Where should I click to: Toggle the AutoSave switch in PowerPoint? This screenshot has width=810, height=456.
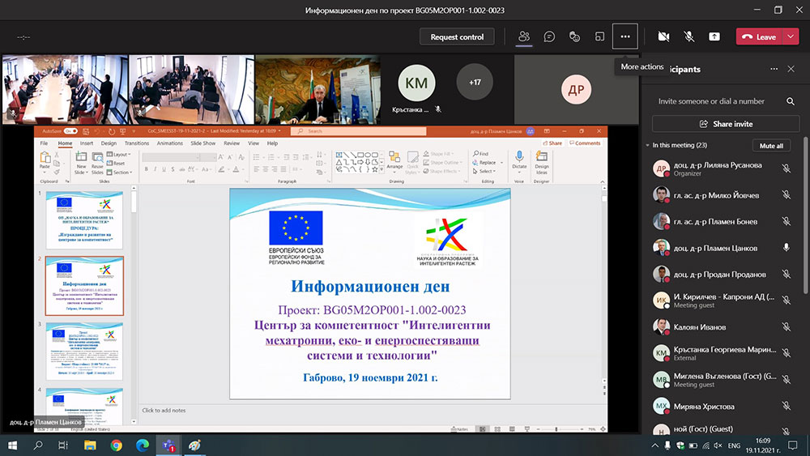pos(70,131)
